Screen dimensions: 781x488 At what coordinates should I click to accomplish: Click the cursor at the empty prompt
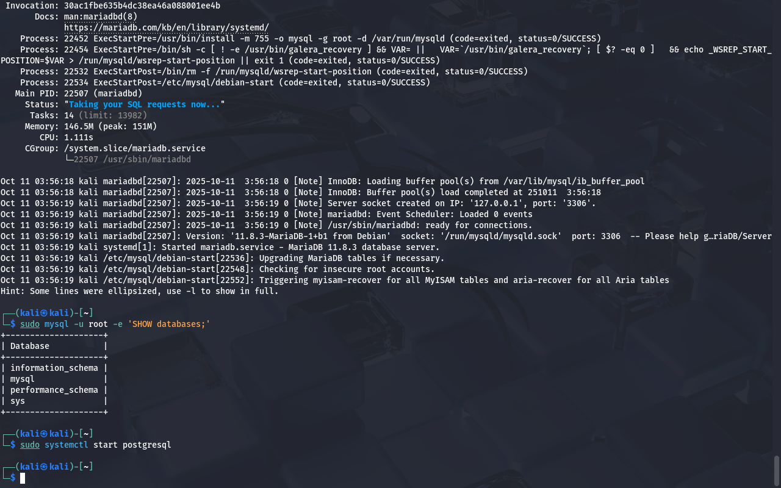23,478
